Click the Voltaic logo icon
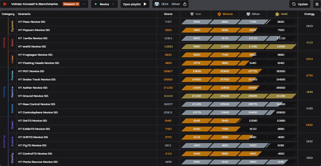Image resolution: width=321 pixels, height=166 pixels. coord(5,4)
